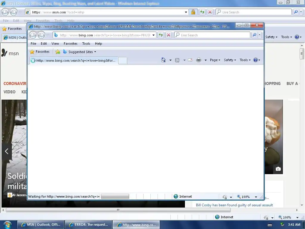Expand Print dropdown arrow in Bing window
305x229 pixels.
click(206, 60)
